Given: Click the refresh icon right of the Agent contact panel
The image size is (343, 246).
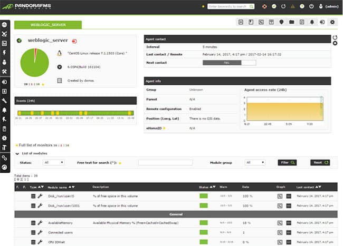Looking at the screenshot, I should click(335, 37).
